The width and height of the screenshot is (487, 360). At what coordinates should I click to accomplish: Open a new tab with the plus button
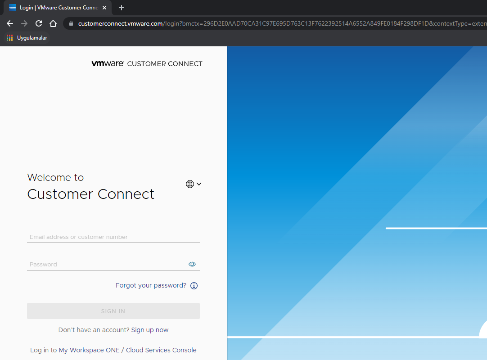122,8
